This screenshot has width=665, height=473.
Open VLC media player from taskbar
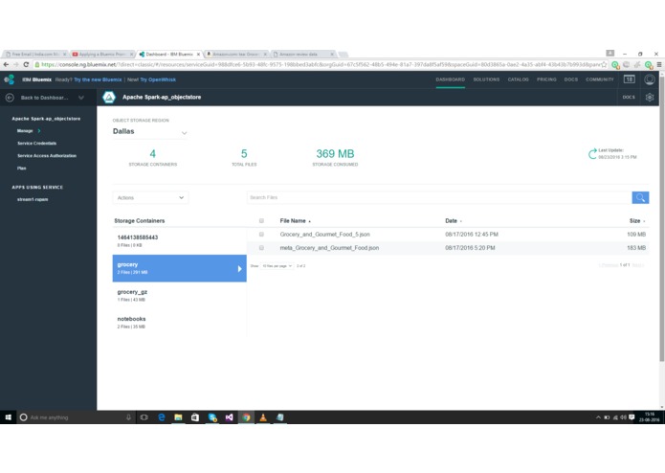pos(263,417)
